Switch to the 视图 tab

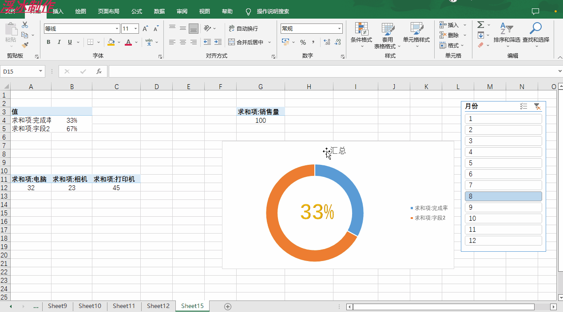(x=204, y=12)
